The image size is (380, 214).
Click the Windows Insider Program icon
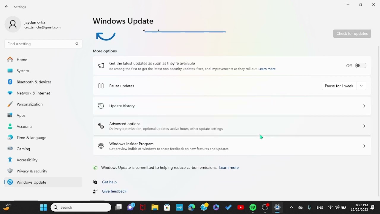[x=101, y=146]
